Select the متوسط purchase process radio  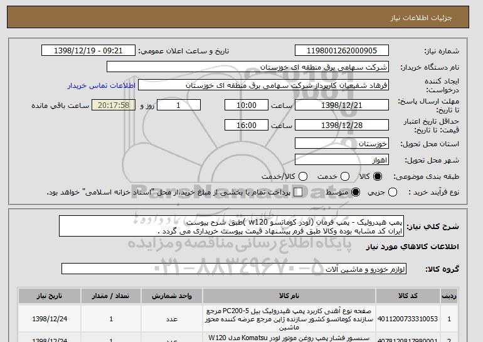tap(357, 192)
